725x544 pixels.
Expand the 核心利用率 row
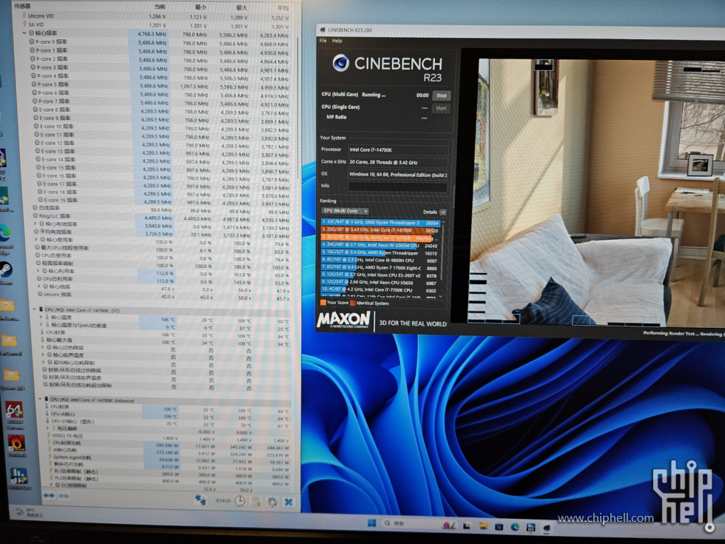[38, 271]
